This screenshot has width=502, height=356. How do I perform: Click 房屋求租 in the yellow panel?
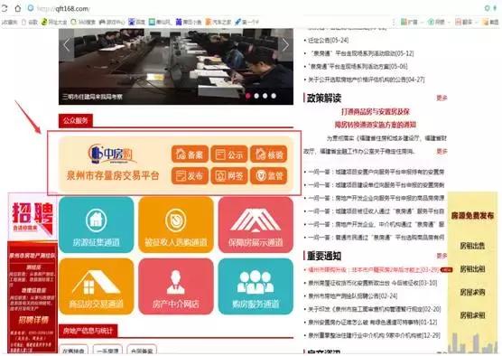(x=472, y=315)
